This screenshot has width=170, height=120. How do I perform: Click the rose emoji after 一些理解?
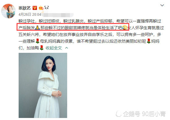click(x=37, y=41)
